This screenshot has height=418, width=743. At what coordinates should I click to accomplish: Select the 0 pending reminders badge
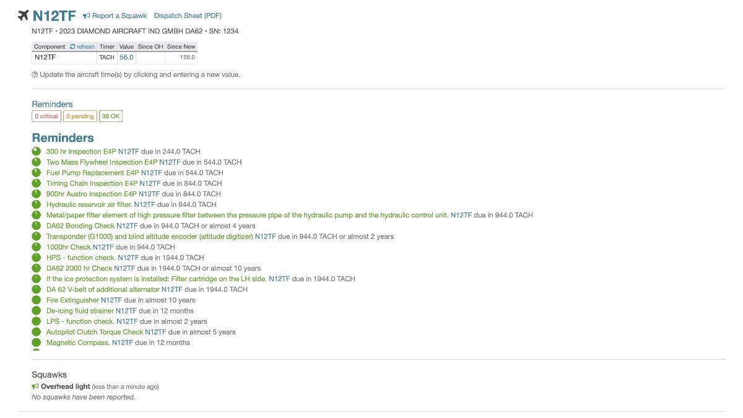pyautogui.click(x=80, y=116)
